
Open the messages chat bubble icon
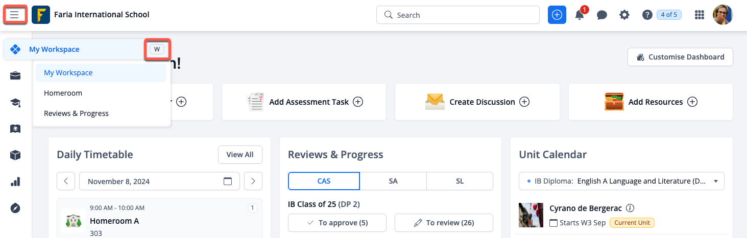[602, 15]
